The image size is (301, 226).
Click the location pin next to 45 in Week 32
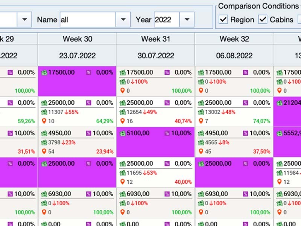(x=201, y=151)
